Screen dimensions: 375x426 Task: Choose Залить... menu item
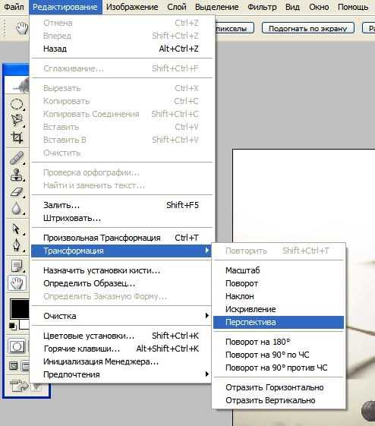click(121, 205)
